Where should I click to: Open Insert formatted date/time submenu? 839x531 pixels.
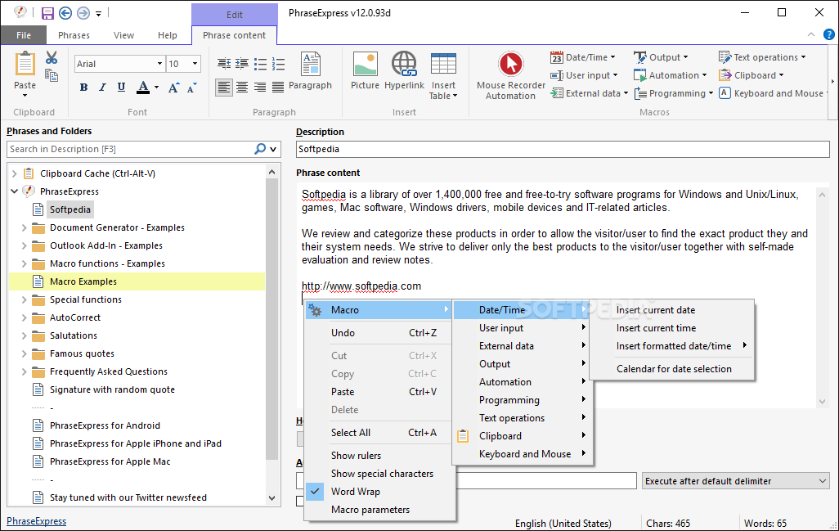672,346
